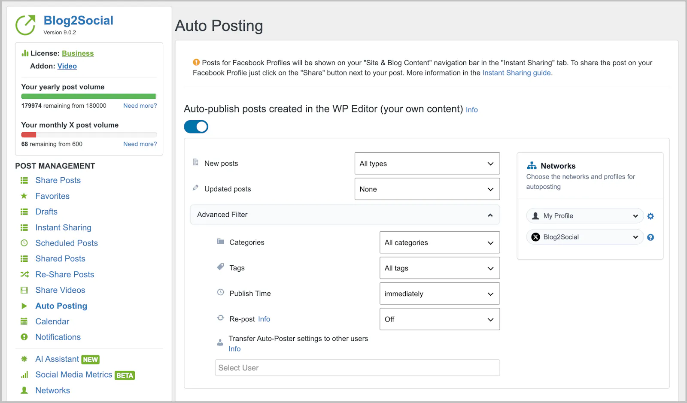This screenshot has width=687, height=403.
Task: Click the Business license link
Action: pyautogui.click(x=78, y=53)
